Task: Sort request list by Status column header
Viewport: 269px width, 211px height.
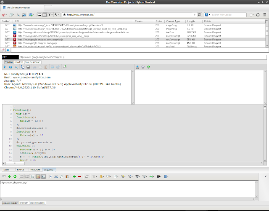Action: pyautogui.click(x=159, y=21)
